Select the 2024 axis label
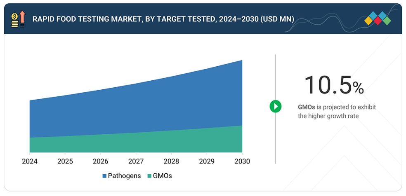Viewport: 406px width, 196px height. pos(30,161)
